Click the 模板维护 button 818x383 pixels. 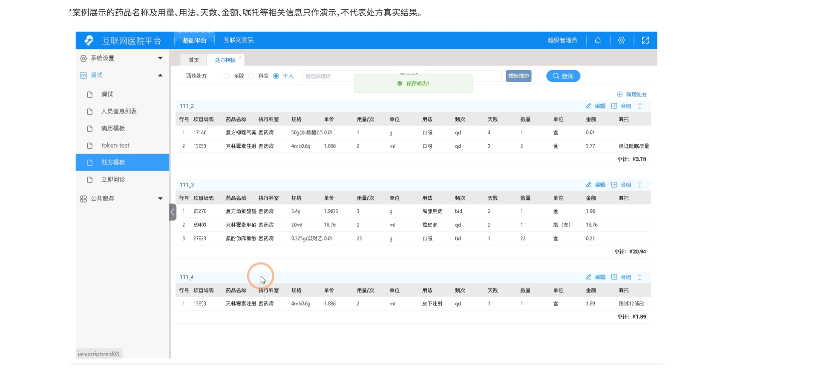(x=518, y=76)
